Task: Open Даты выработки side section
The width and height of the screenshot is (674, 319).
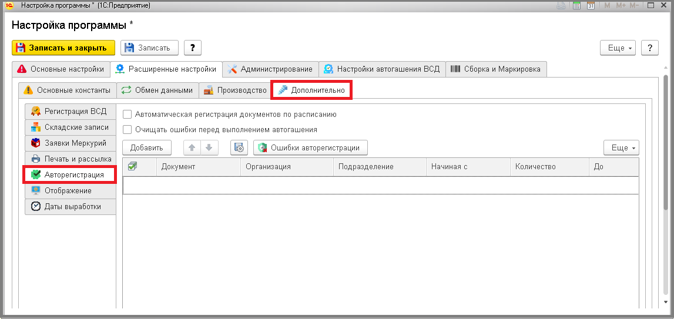Action: pos(70,206)
